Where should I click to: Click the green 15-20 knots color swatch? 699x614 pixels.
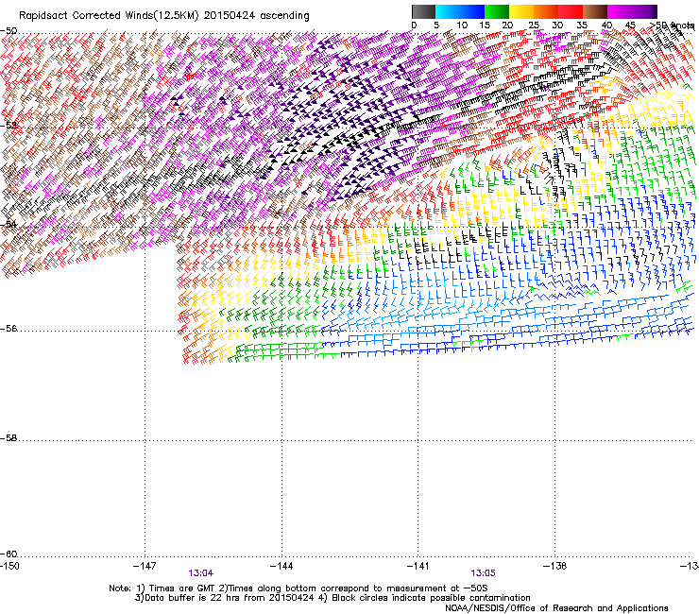497,11
